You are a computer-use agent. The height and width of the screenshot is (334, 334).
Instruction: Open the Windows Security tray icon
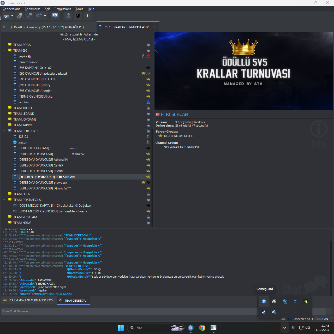point(285,301)
